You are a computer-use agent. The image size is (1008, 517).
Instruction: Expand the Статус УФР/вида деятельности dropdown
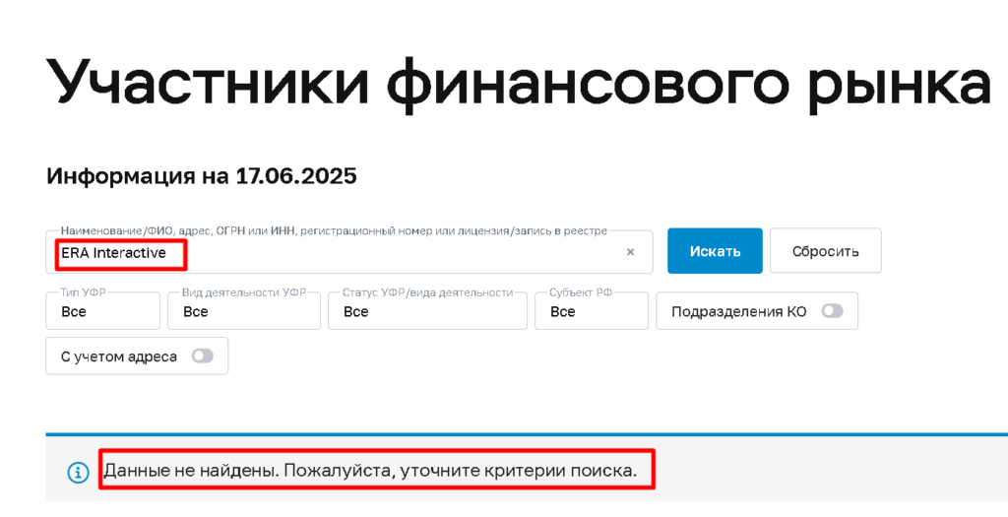(x=427, y=311)
